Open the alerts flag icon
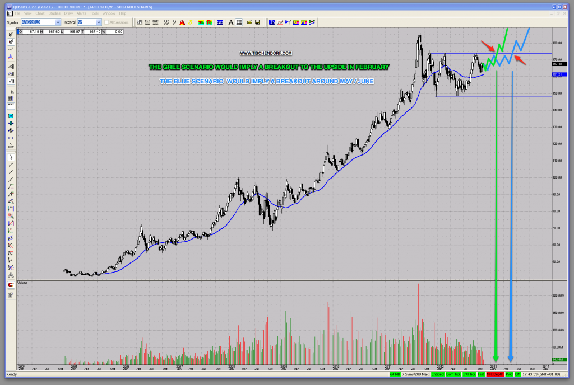 pos(181,22)
